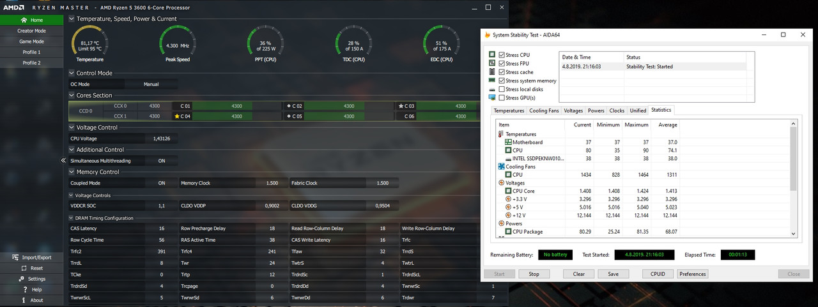This screenshot has height=307, width=818.
Task: Collapse DRAM Timing Configuration subsection
Action: [x=72, y=218]
